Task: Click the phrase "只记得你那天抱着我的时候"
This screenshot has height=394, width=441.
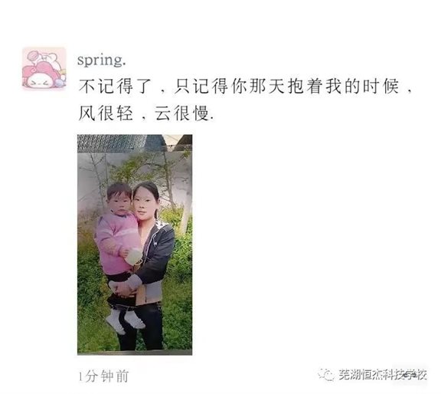Action: click(286, 86)
